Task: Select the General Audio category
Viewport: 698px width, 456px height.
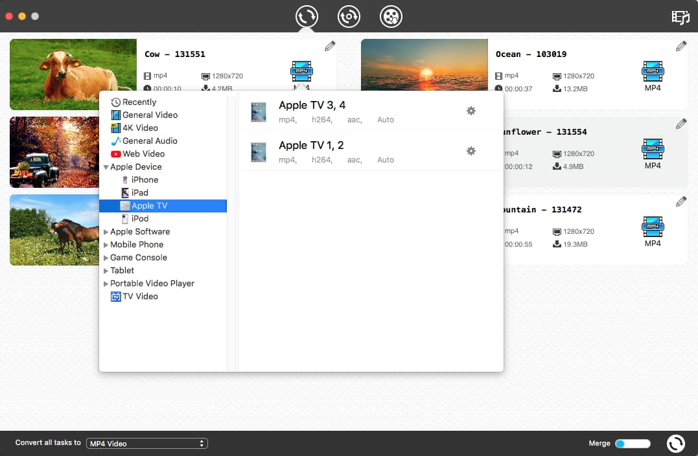Action: [145, 141]
